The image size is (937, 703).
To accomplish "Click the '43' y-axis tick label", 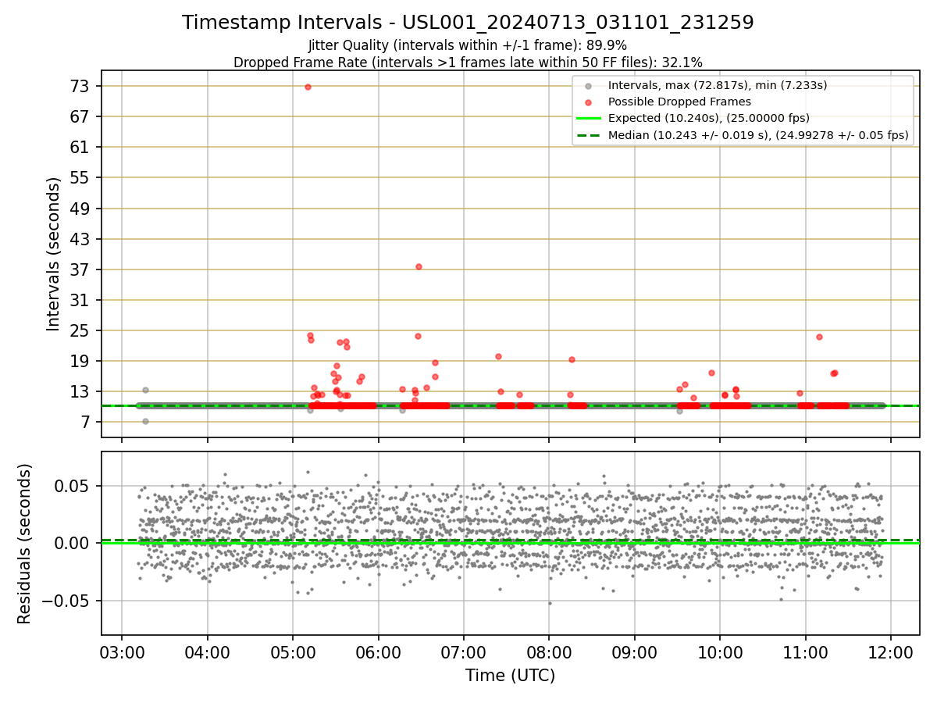I will coord(81,239).
